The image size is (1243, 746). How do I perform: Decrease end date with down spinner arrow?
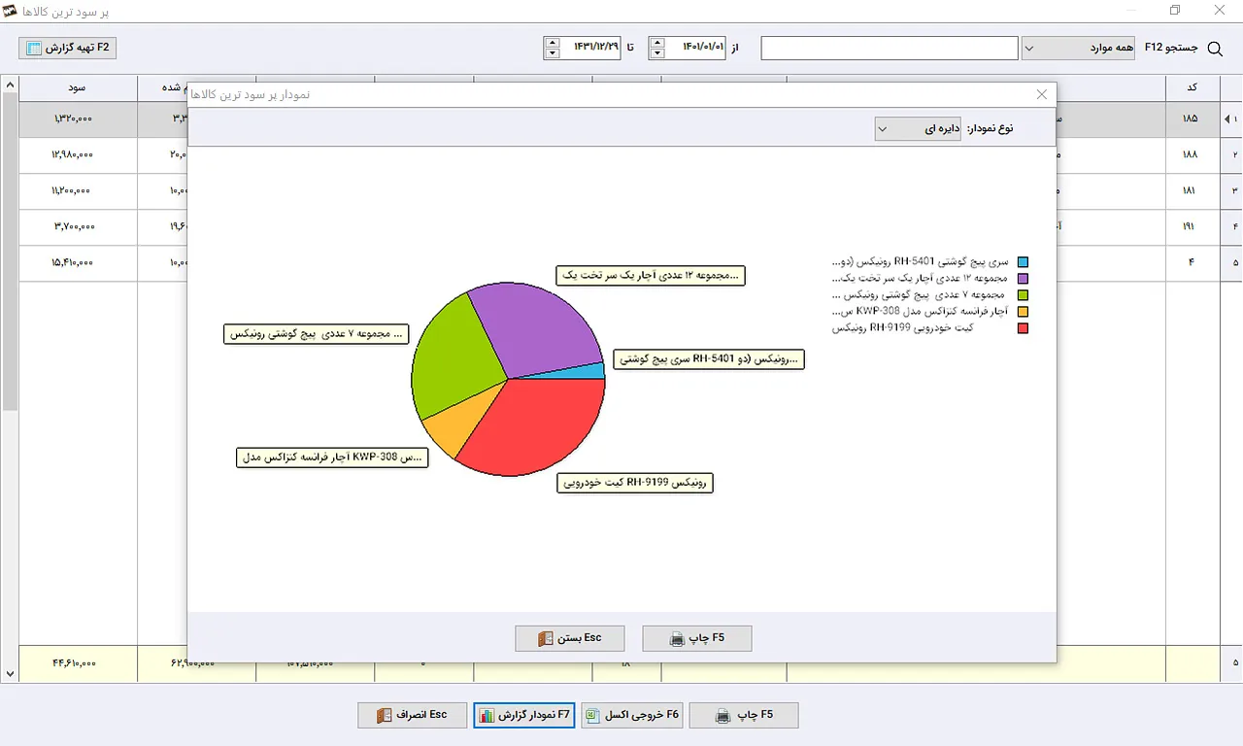(x=553, y=53)
